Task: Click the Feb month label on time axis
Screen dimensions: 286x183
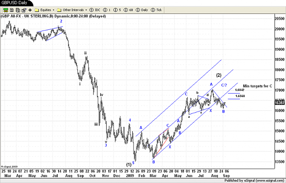Action: (141, 176)
